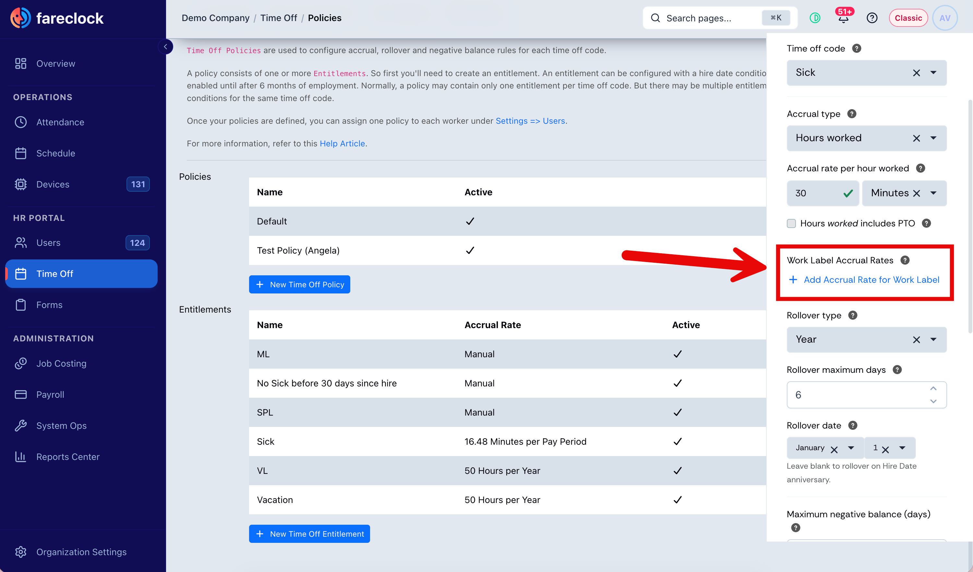Image resolution: width=973 pixels, height=572 pixels.
Task: Expand the Accrual type dropdown
Action: (933, 138)
